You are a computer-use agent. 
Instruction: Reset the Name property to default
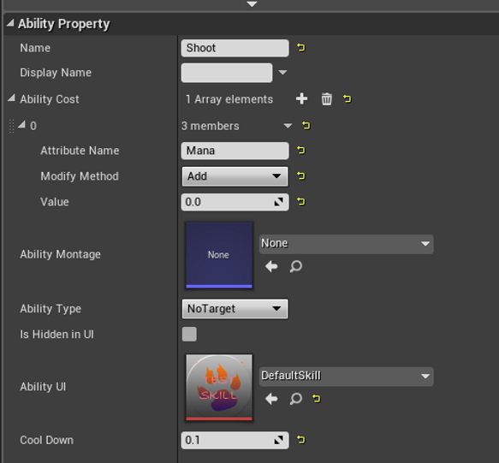pos(301,48)
